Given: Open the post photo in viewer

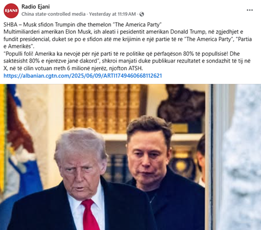Looking at the screenshot, I should (x=130, y=157).
